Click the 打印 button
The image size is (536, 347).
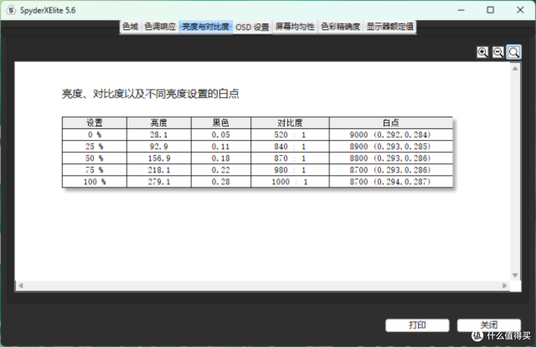(417, 325)
